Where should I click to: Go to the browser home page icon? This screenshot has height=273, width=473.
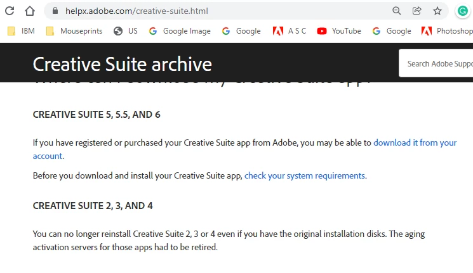click(30, 11)
